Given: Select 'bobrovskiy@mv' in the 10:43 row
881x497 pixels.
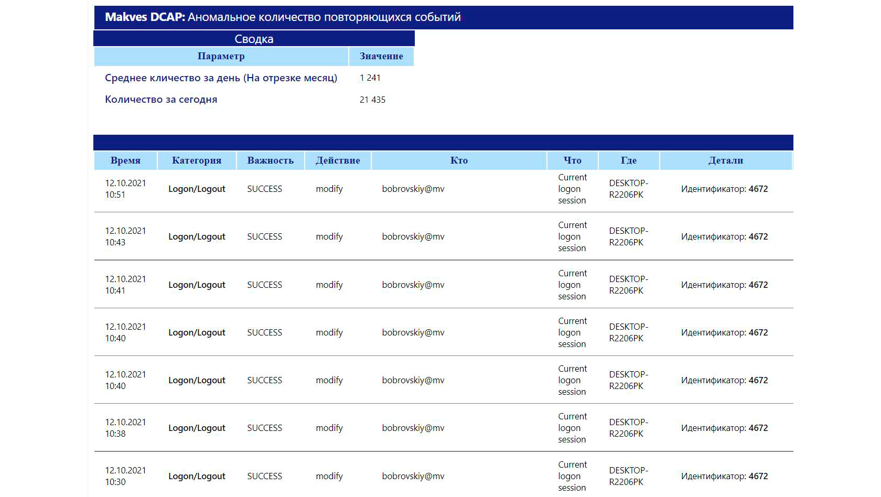Looking at the screenshot, I should 413,236.
